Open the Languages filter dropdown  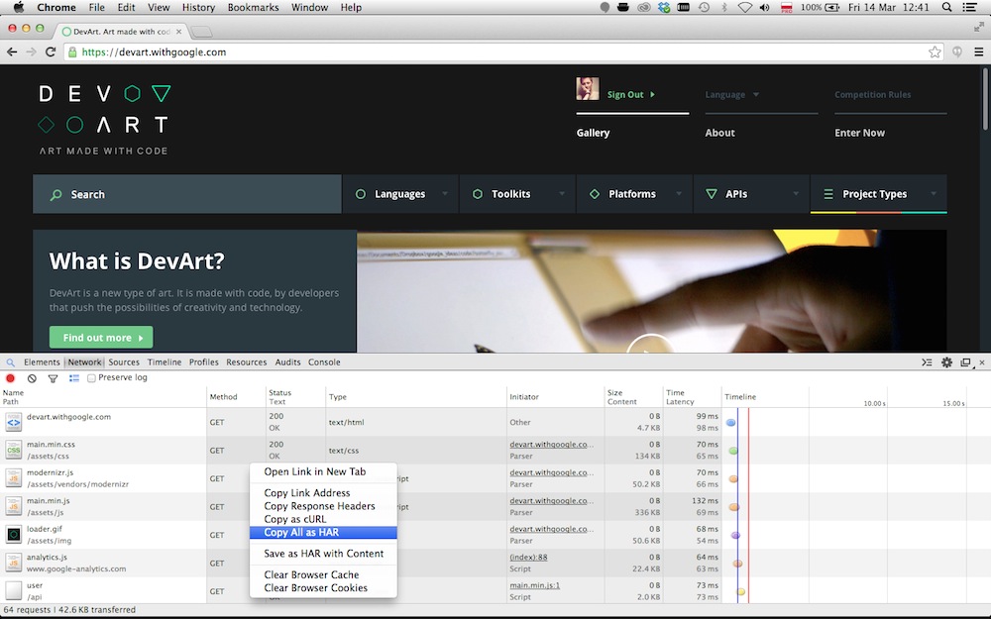point(400,194)
